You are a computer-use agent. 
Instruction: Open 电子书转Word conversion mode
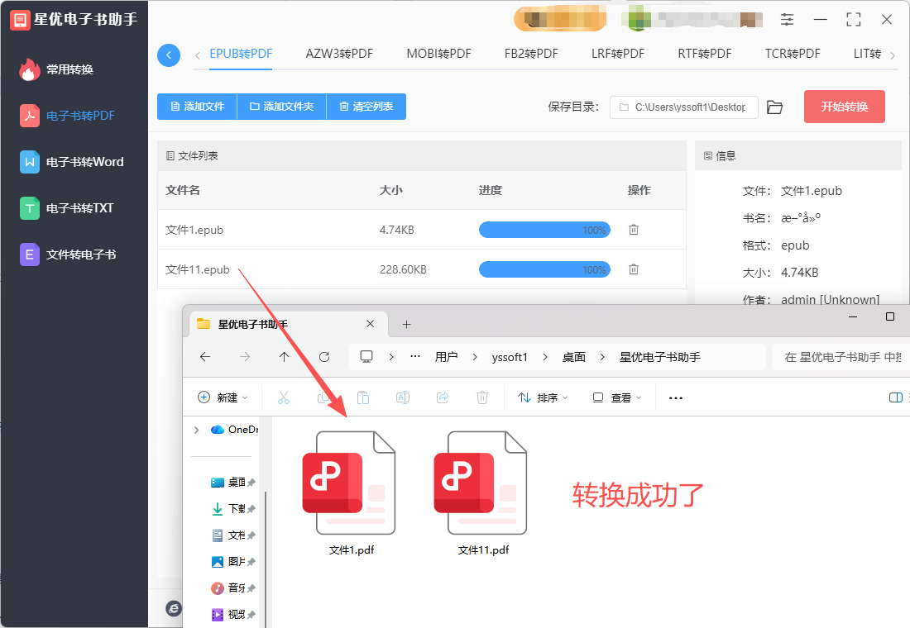tap(72, 162)
